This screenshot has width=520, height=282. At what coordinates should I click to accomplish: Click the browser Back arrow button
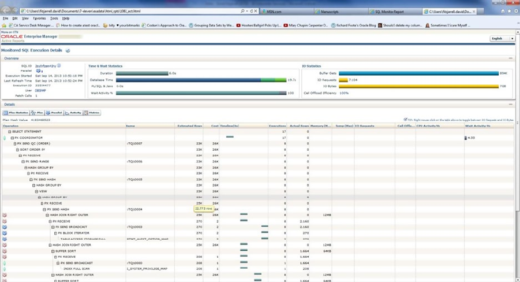click(x=6, y=11)
